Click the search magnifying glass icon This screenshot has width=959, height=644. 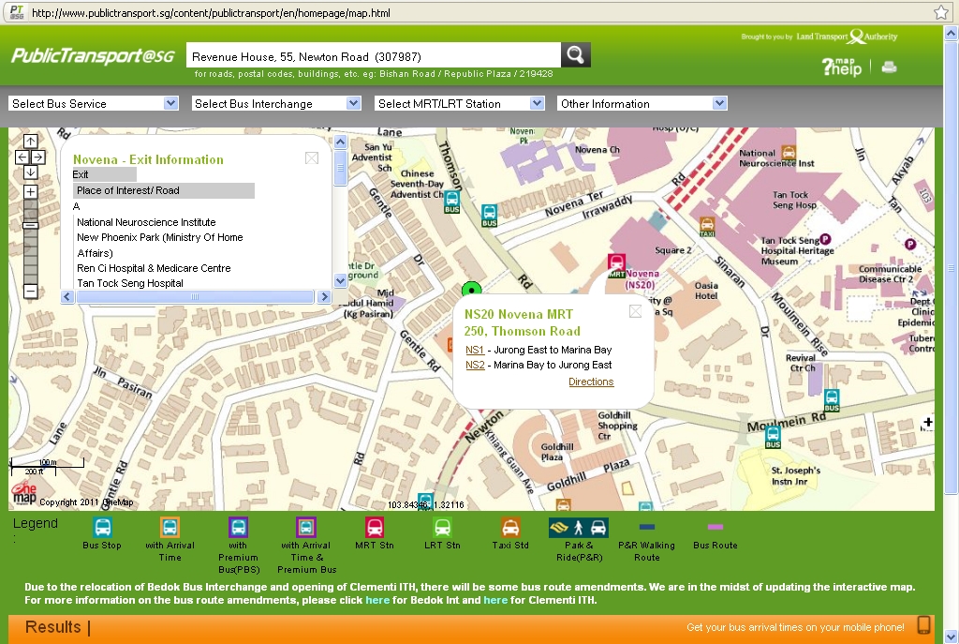pos(575,53)
